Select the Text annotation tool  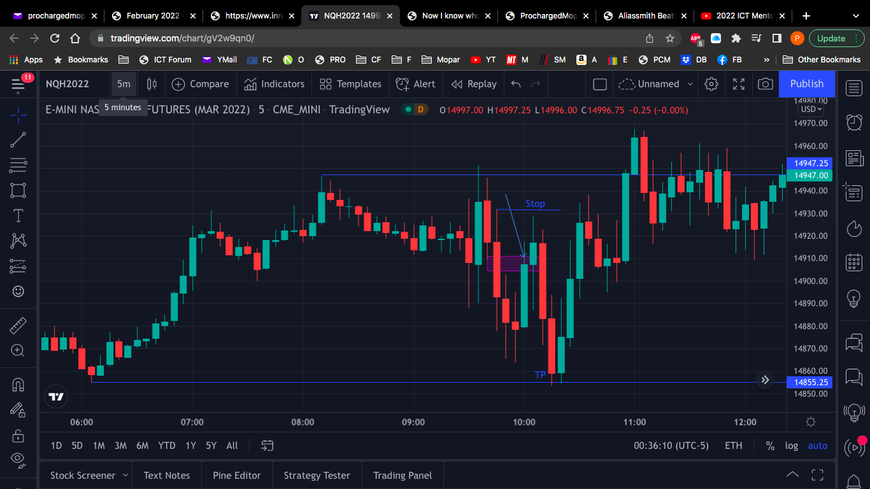(18, 215)
